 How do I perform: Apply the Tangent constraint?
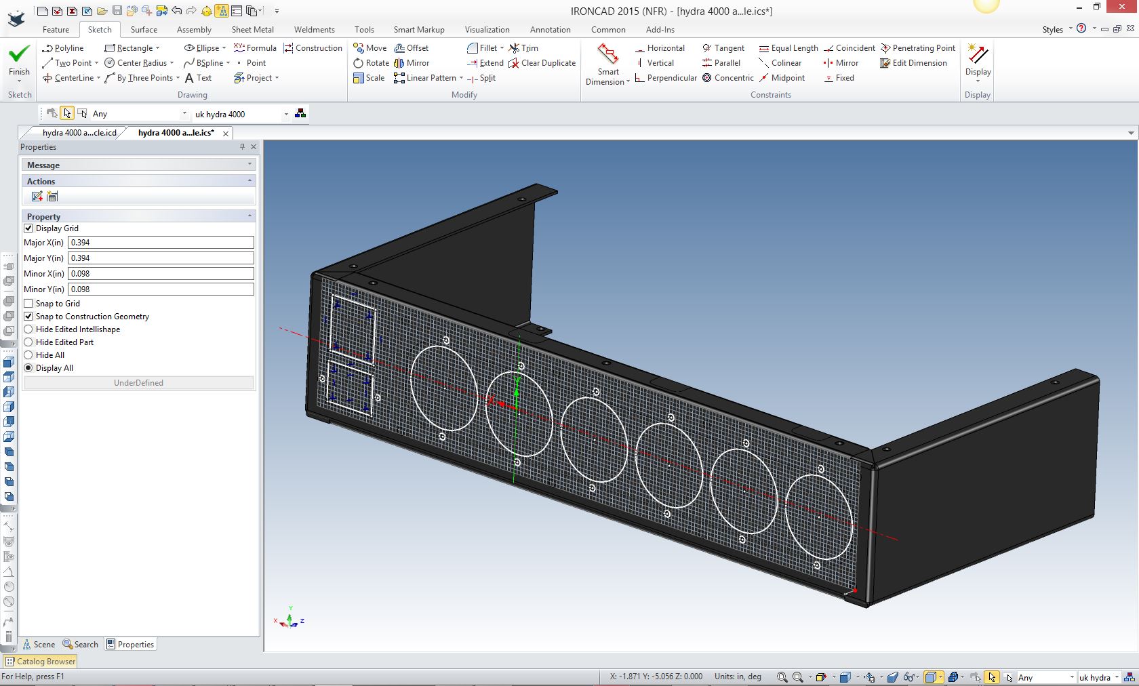[723, 48]
